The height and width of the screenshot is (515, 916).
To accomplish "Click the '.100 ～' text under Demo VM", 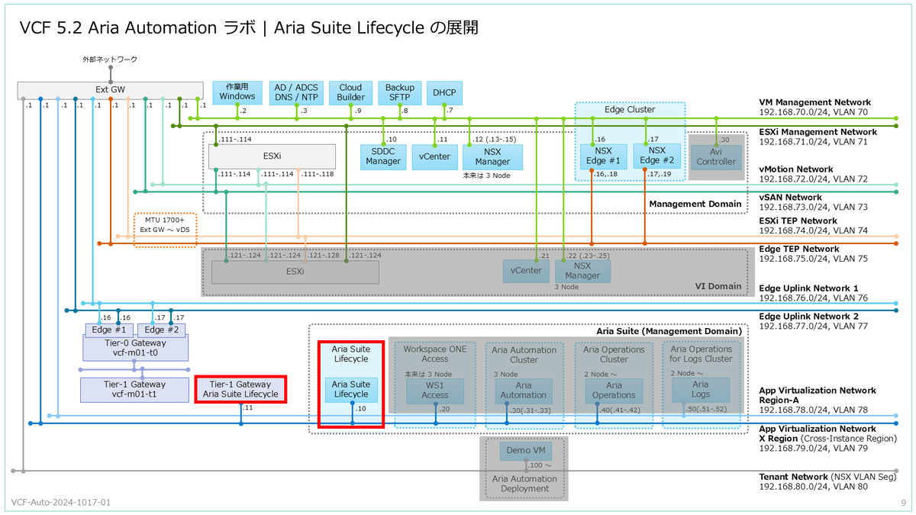I will (x=538, y=465).
